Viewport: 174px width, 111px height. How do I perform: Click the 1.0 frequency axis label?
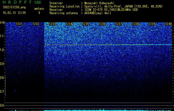pos(2,50)
